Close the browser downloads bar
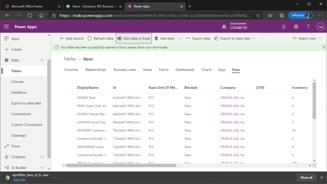This screenshot has height=184, width=327. 322,178
